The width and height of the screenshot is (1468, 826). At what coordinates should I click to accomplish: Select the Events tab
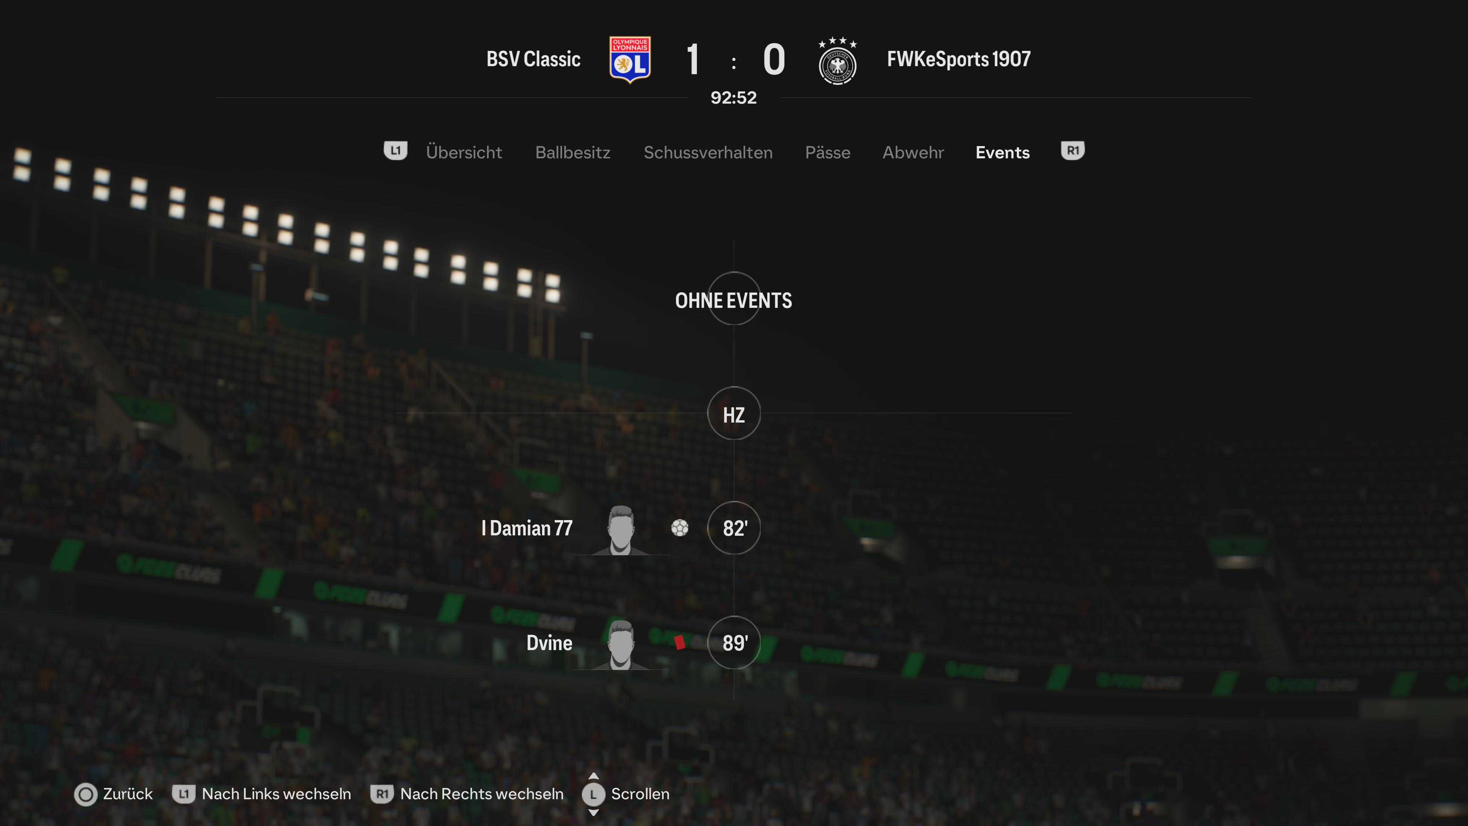[1002, 152]
